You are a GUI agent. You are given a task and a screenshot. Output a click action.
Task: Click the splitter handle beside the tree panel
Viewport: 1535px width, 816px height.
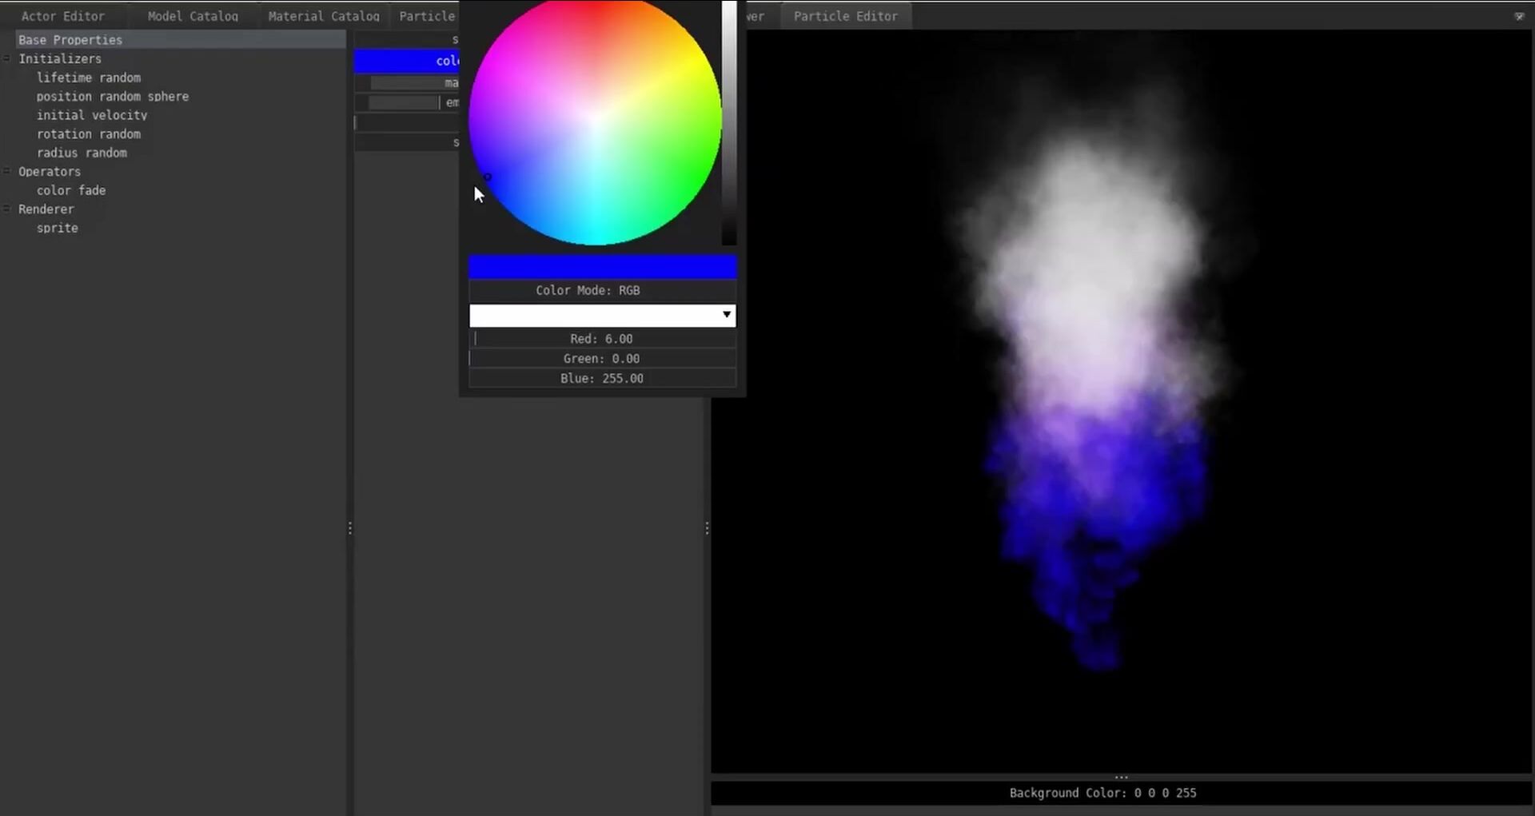tap(349, 528)
